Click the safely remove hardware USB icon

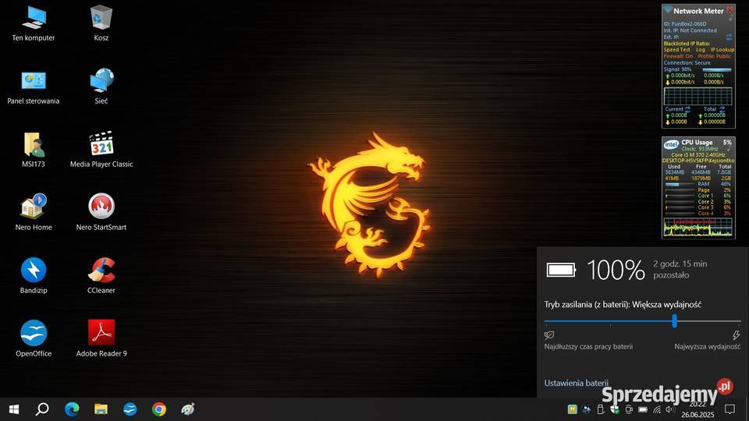pyautogui.click(x=601, y=409)
